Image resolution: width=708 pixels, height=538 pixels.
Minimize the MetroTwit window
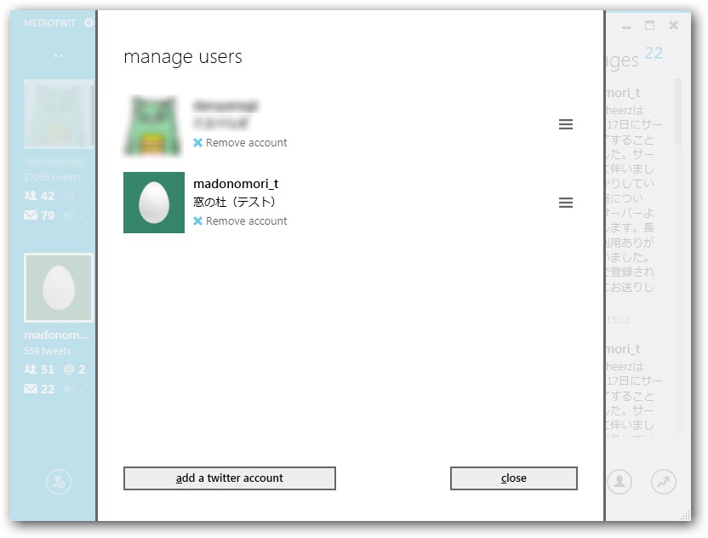(x=625, y=26)
